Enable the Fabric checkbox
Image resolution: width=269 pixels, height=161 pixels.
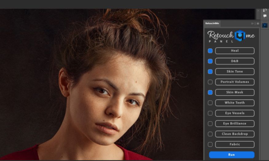[210, 144]
